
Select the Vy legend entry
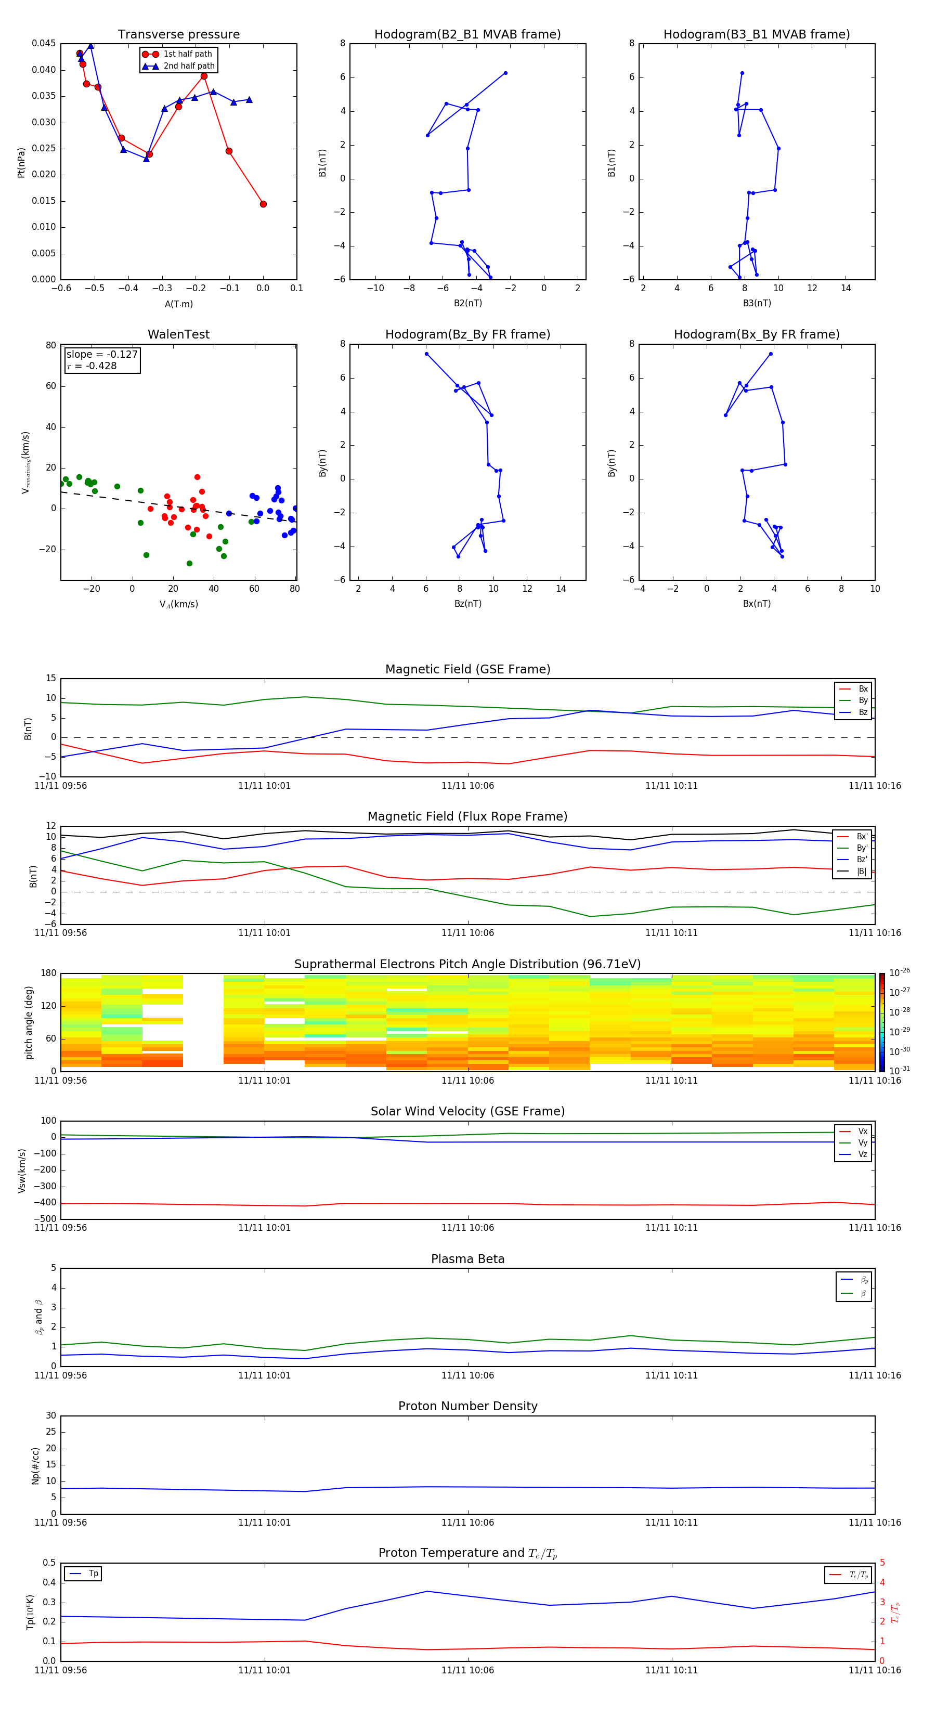pos(853,1142)
